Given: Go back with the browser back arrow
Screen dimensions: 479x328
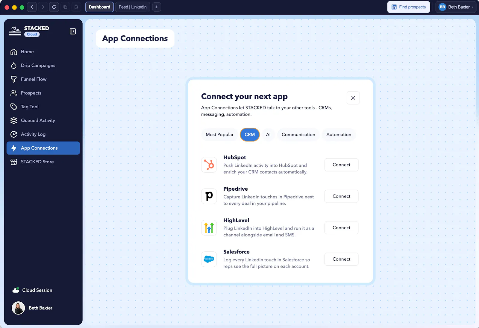Looking at the screenshot, I should (32, 7).
